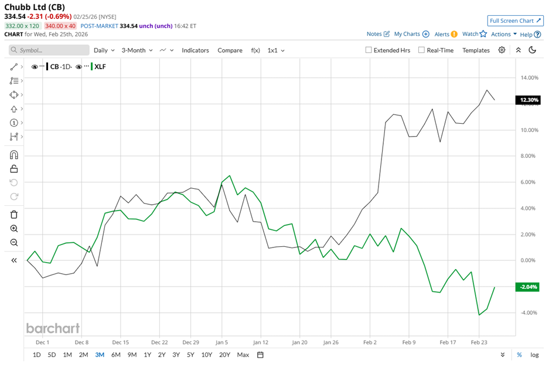Click the Notes edit icon
549x370 pixels.
tap(387, 34)
